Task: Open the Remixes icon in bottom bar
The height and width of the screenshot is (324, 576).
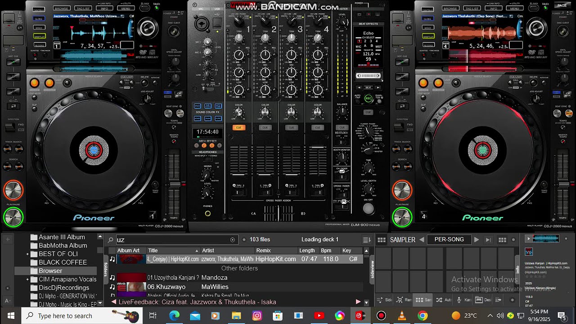Action: 399,300
